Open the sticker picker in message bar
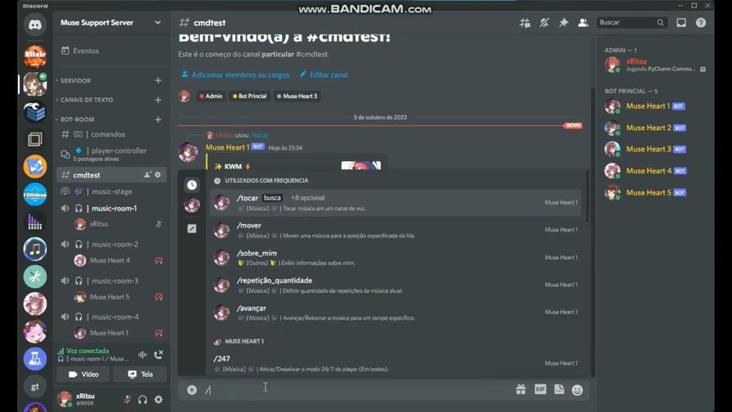This screenshot has height=412, width=732. (x=560, y=389)
